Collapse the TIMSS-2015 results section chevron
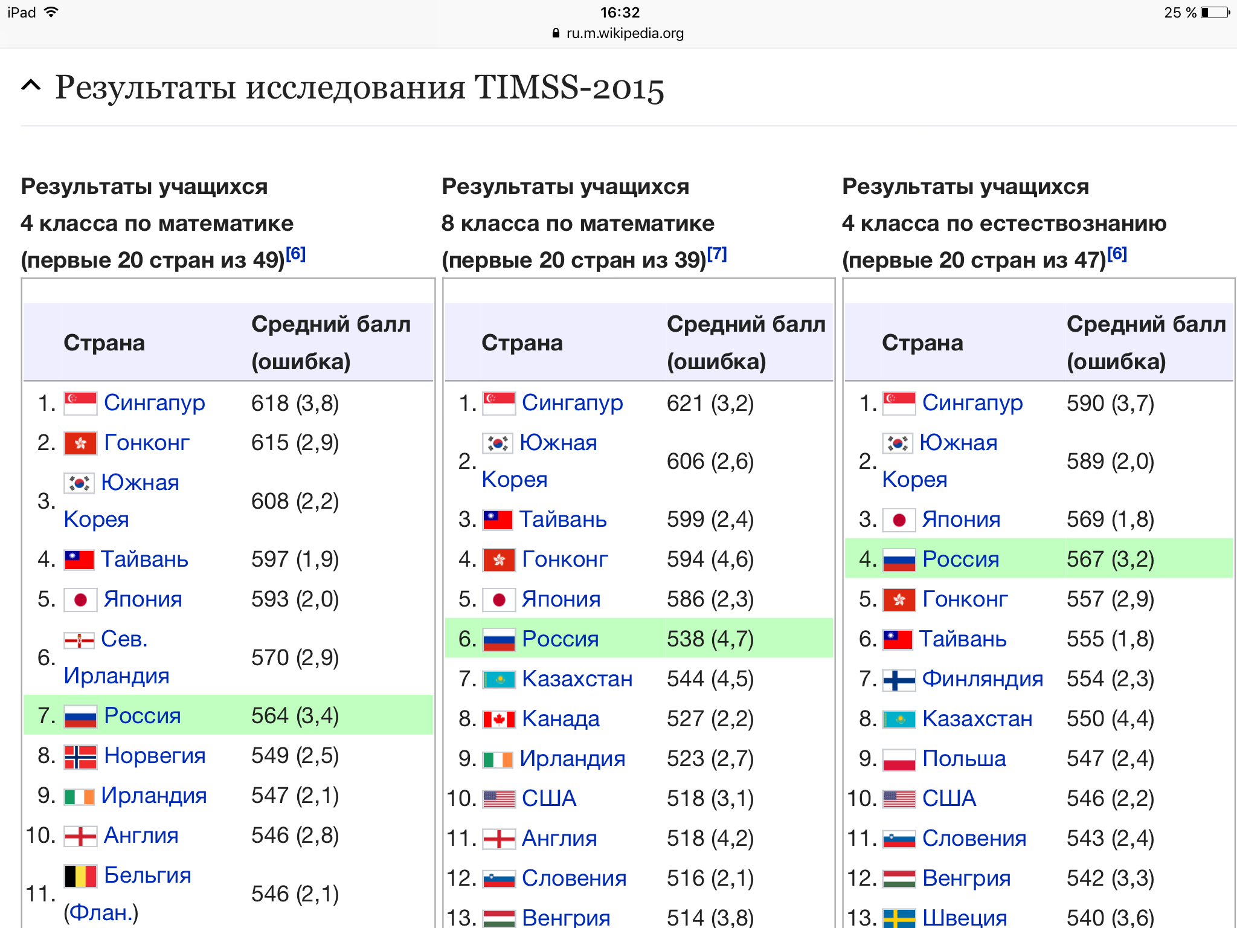 pos(31,86)
